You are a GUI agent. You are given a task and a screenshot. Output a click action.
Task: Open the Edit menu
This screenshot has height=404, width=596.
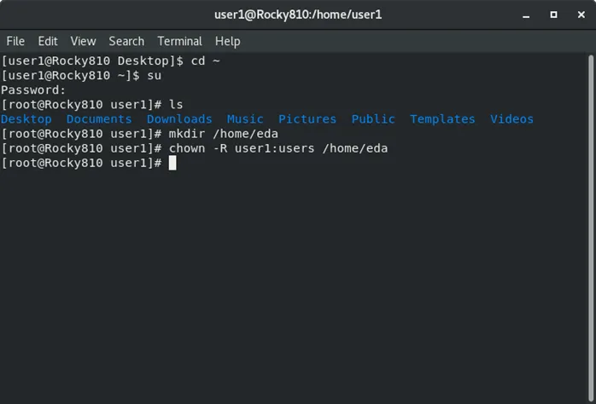click(x=48, y=41)
